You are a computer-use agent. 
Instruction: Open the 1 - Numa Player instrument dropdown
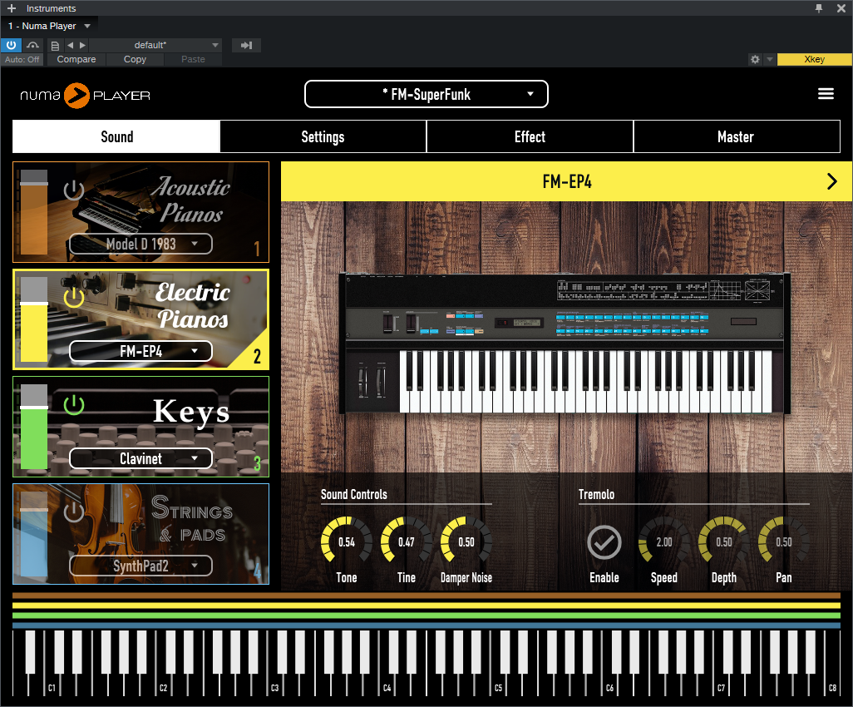coord(50,26)
